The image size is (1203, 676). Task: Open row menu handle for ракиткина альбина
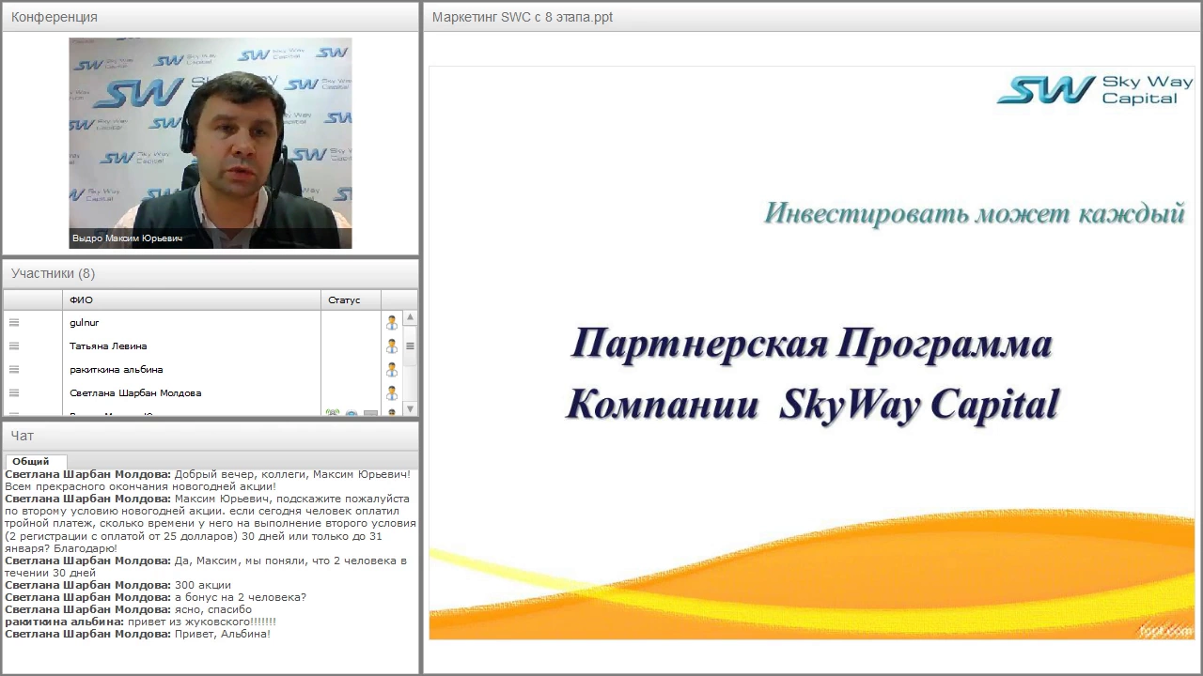point(14,370)
